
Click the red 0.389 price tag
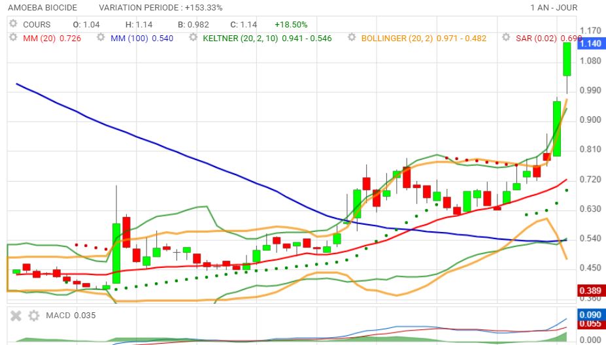(592, 291)
